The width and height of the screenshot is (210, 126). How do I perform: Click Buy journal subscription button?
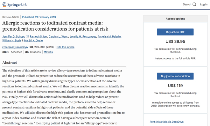point(175,76)
